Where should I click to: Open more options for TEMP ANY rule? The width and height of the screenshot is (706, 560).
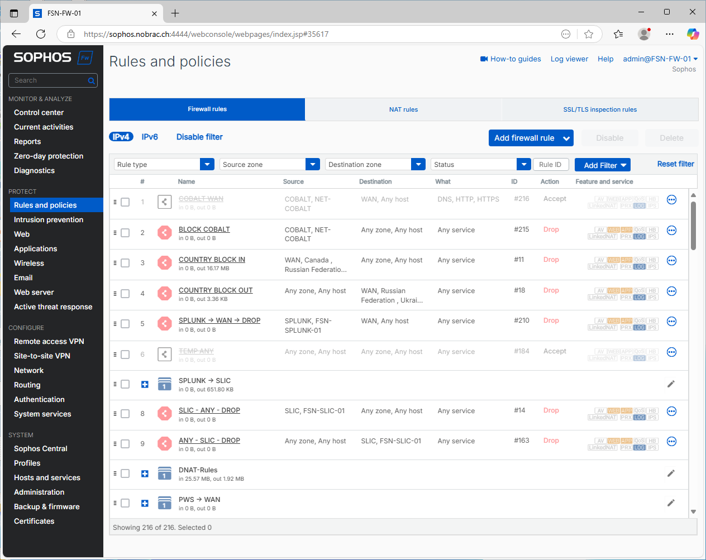coord(671,352)
